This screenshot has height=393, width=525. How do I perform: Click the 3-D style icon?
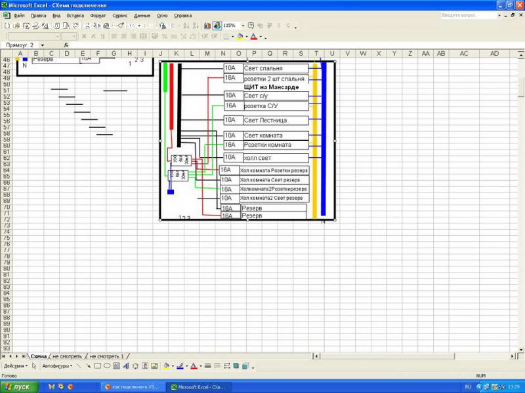click(x=245, y=365)
